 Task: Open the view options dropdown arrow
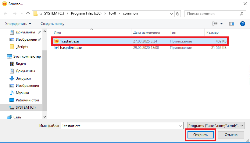point(222,24)
